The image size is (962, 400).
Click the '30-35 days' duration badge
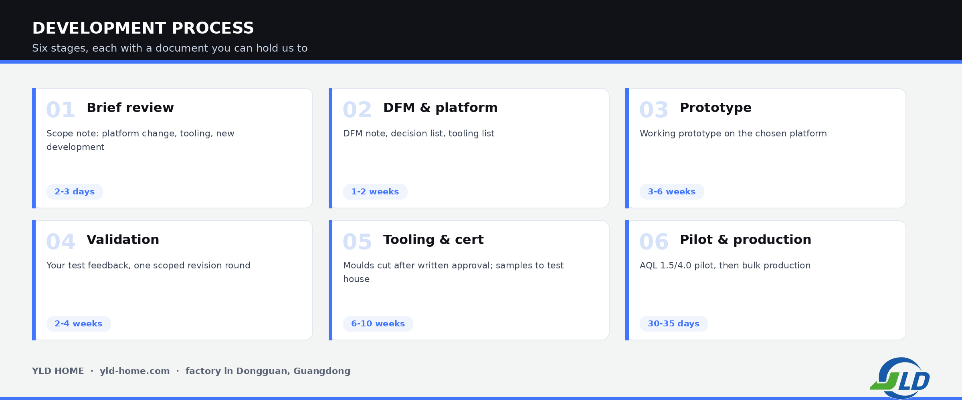pos(674,324)
